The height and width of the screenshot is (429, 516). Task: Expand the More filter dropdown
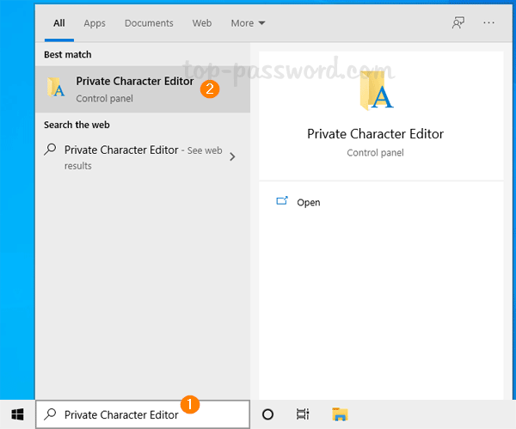248,23
